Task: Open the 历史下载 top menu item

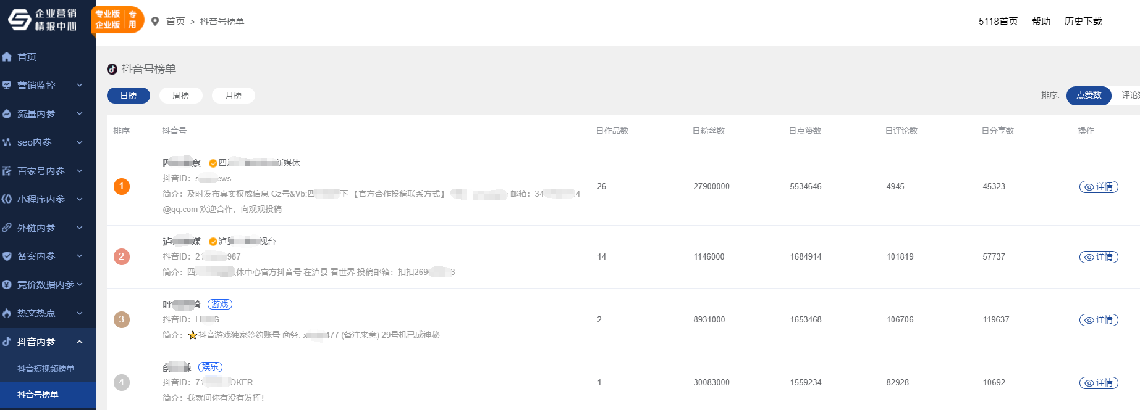Action: pyautogui.click(x=1083, y=22)
